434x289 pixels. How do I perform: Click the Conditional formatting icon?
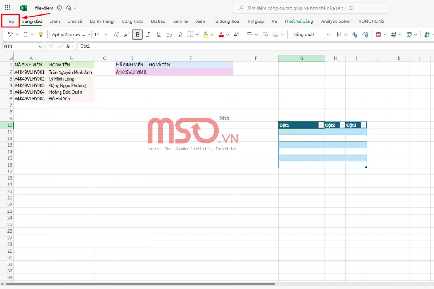point(378,35)
